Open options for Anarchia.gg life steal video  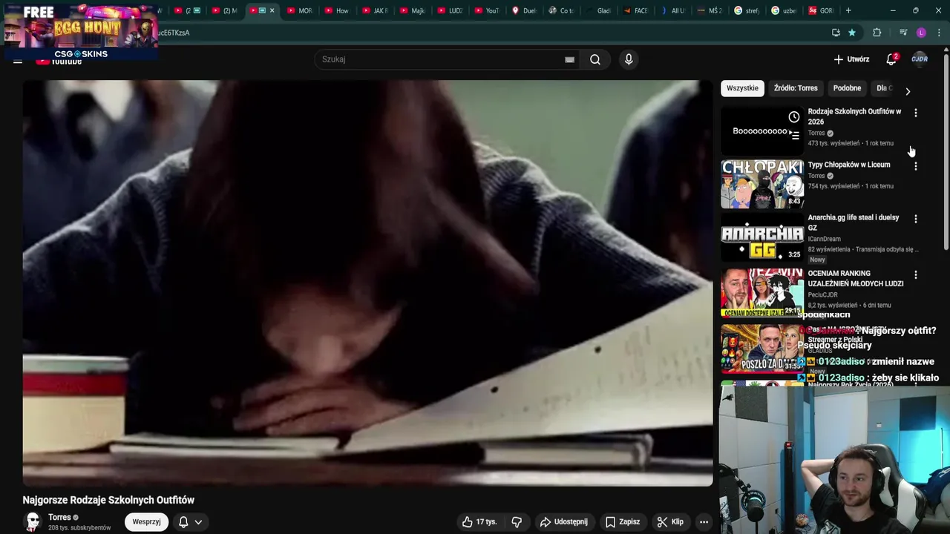[915, 219]
